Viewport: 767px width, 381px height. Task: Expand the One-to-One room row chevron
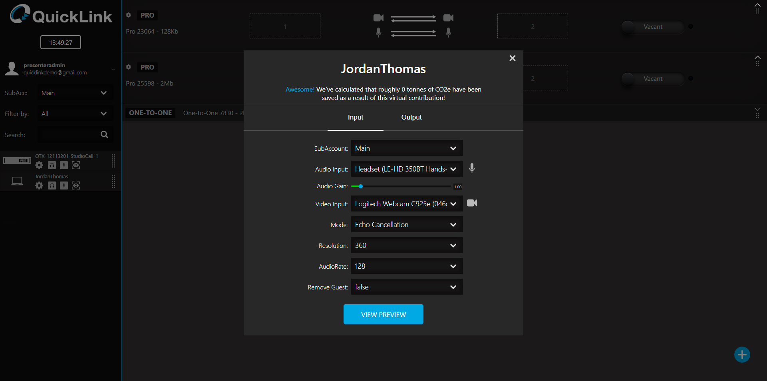[757, 109]
